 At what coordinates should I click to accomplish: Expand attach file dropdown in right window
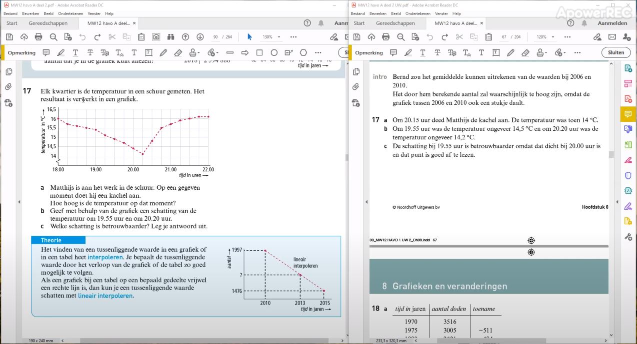564,52
